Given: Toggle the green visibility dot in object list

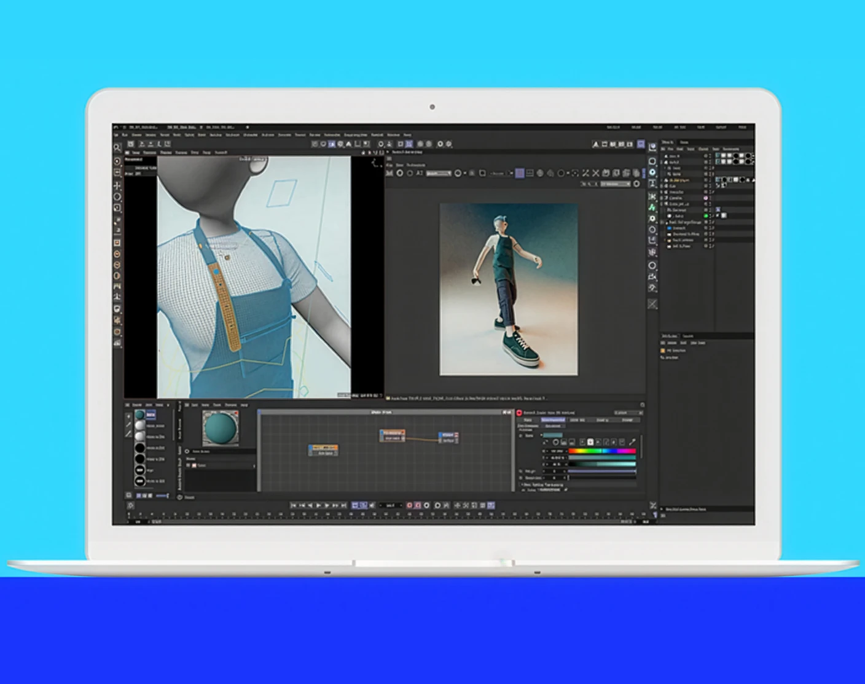Looking at the screenshot, I should pos(705,216).
